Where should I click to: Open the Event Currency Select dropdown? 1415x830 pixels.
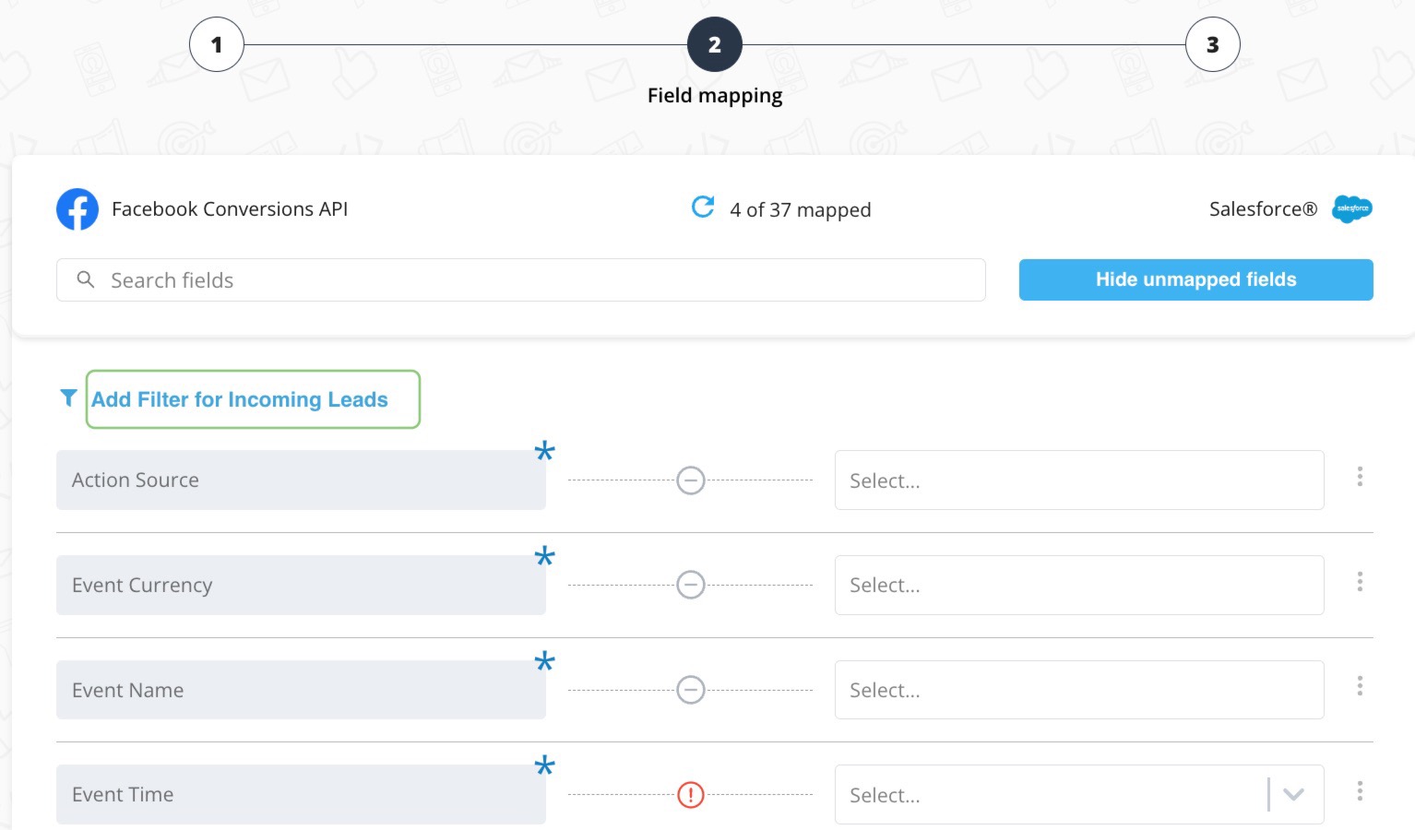(x=1078, y=585)
